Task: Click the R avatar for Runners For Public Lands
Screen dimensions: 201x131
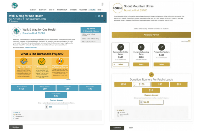Action: (x=121, y=47)
